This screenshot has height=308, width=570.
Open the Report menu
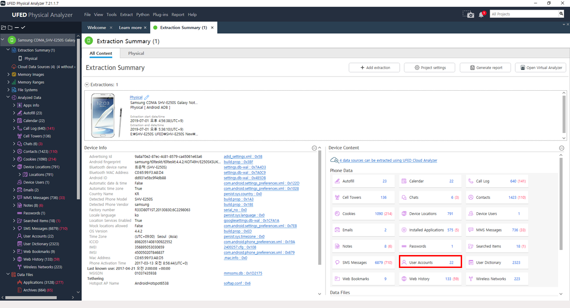pos(178,15)
